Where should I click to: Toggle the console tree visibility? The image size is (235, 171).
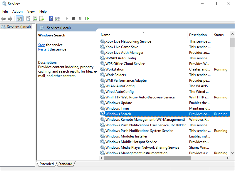(x=19, y=19)
